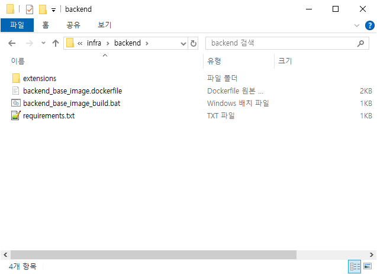Navigate to the infra breadcrumb
The height and width of the screenshot is (274, 377).
click(x=94, y=43)
